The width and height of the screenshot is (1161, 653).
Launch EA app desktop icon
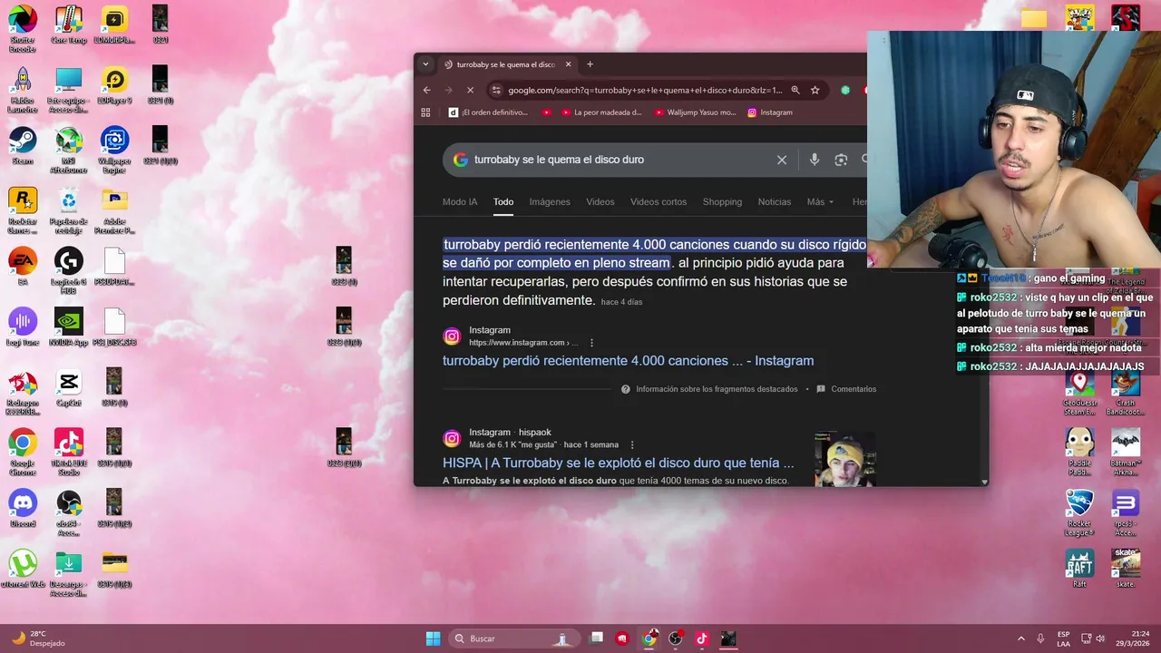point(23,268)
